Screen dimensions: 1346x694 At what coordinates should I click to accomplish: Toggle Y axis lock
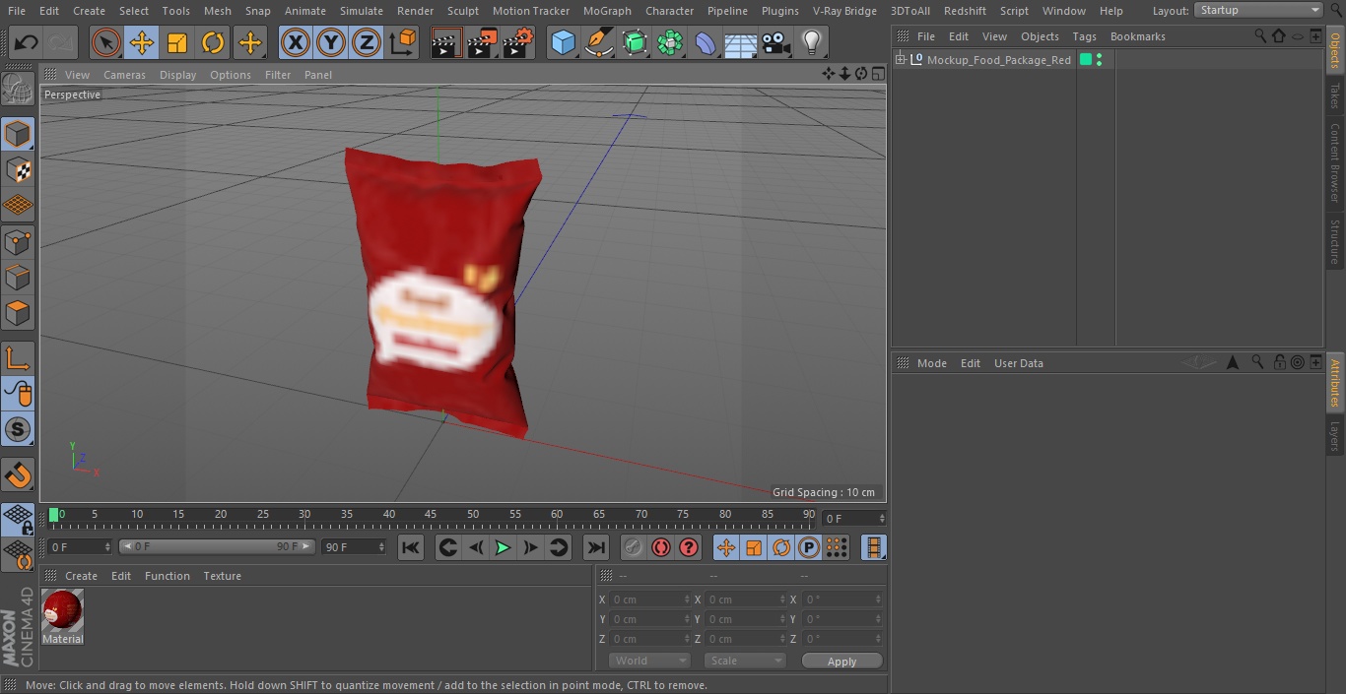(331, 42)
